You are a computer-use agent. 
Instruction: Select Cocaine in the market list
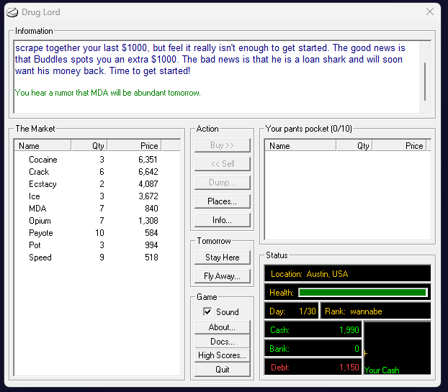tap(43, 160)
